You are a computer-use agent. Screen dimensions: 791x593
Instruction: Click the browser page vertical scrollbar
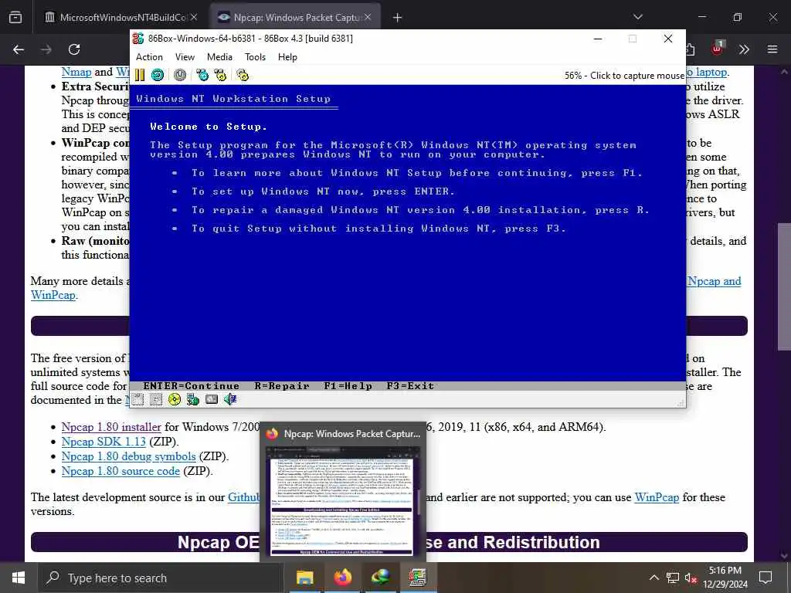coord(784,286)
